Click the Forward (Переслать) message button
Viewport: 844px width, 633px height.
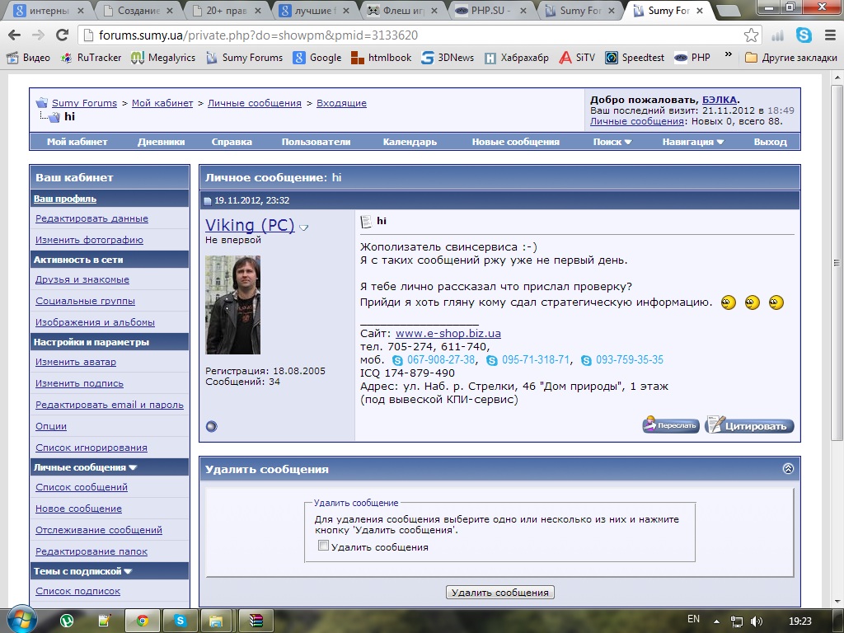click(671, 426)
